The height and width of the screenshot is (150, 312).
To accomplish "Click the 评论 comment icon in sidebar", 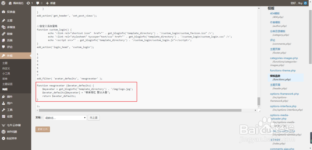I will 3,47.
